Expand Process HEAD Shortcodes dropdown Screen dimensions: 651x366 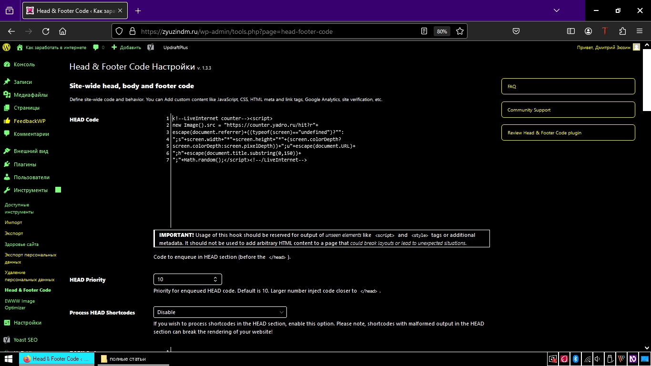tap(220, 312)
